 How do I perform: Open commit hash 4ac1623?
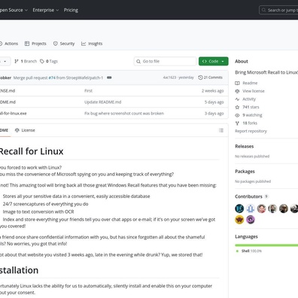click(169, 78)
